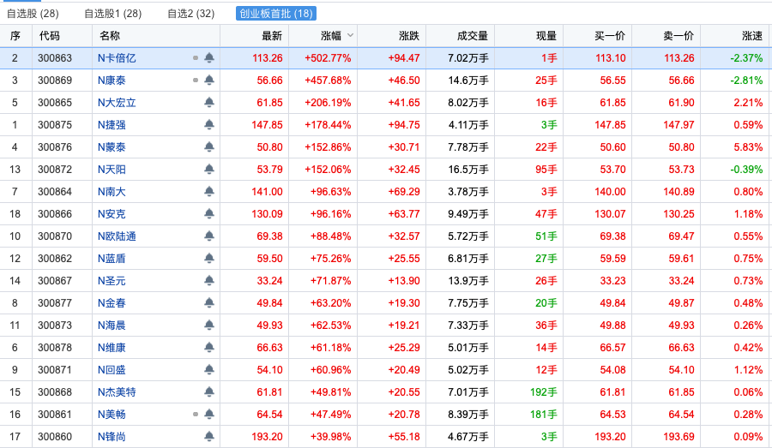Open the N大宏立 stock link
The height and width of the screenshot is (448, 772).
click(117, 103)
